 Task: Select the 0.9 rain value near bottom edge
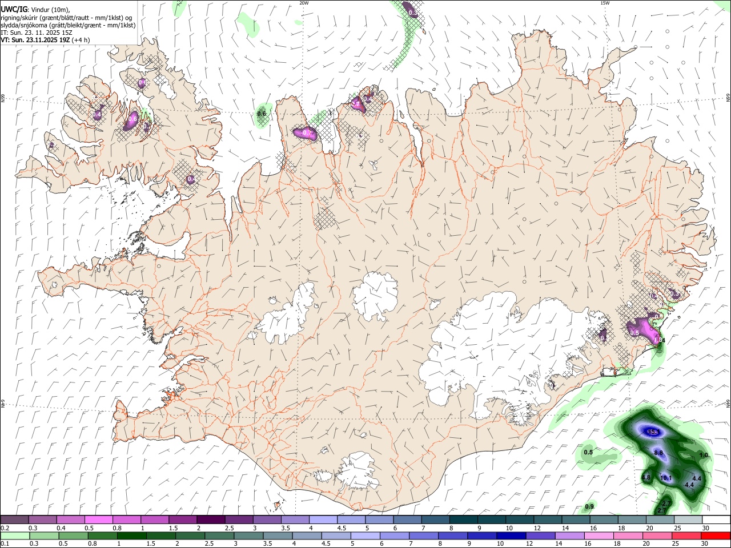[589, 506]
